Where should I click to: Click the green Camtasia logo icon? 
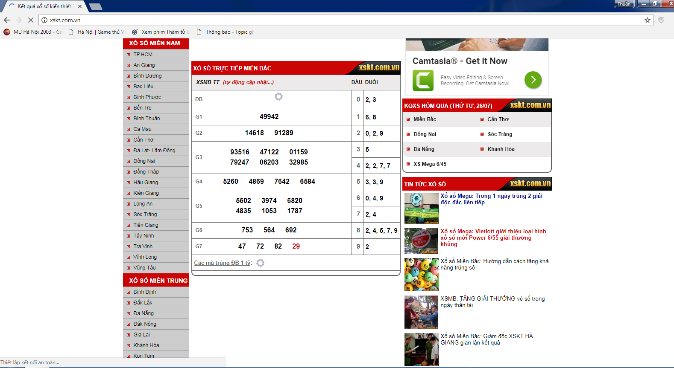point(423,80)
